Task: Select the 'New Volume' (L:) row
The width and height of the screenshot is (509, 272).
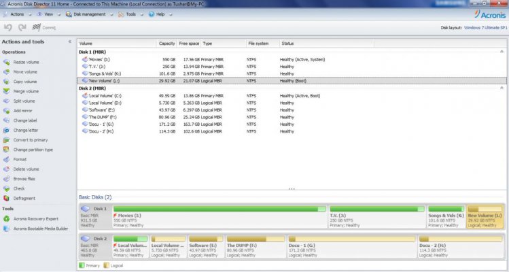Action: (x=292, y=81)
